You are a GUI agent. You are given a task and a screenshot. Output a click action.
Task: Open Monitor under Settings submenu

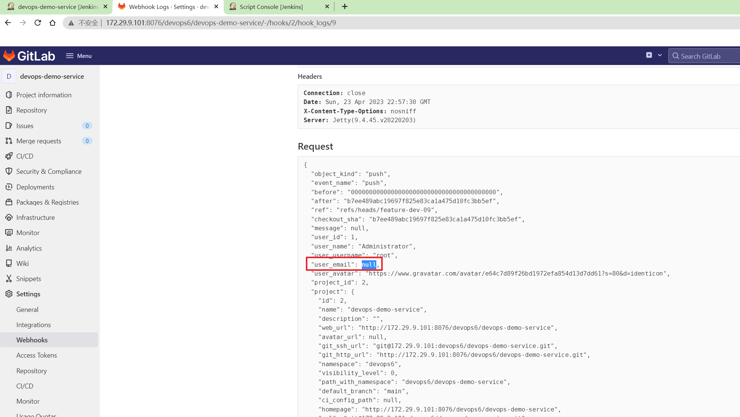point(28,401)
